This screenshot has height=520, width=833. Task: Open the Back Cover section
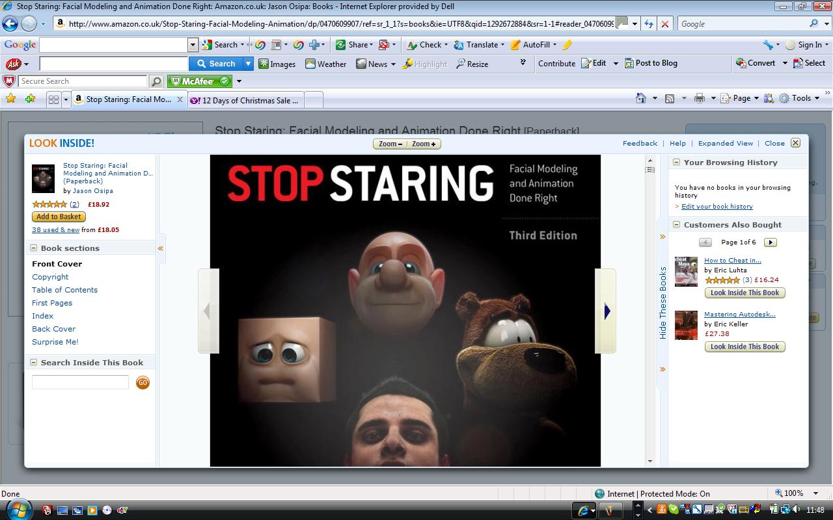click(54, 329)
